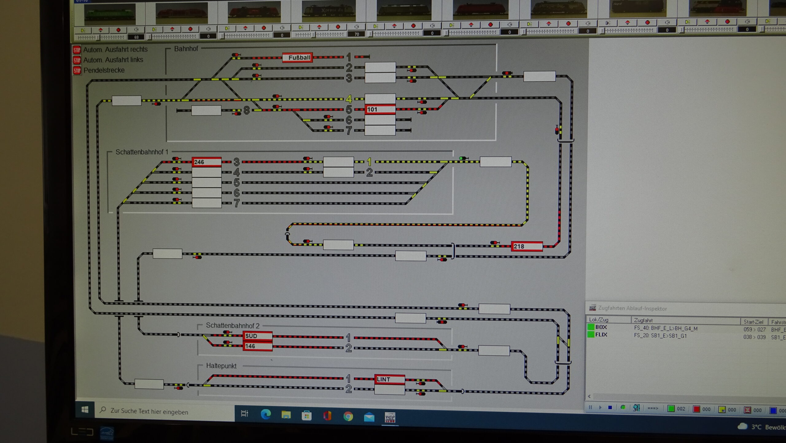Select train number field 101 in Bahnhof

(380, 109)
